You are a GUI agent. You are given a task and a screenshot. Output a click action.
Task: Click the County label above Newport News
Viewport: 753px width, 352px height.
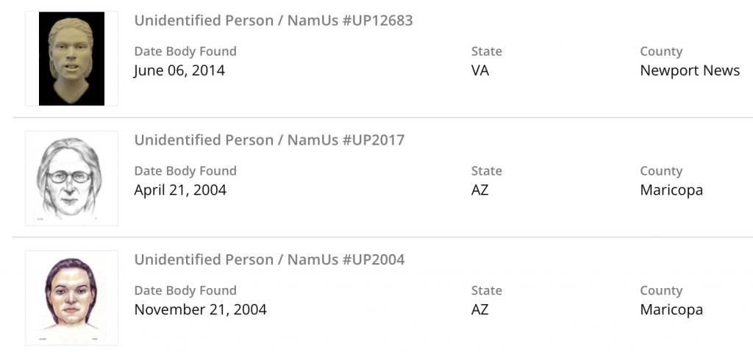661,51
